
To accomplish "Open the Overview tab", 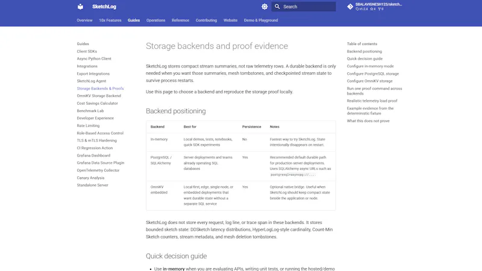I will pyautogui.click(x=84, y=20).
